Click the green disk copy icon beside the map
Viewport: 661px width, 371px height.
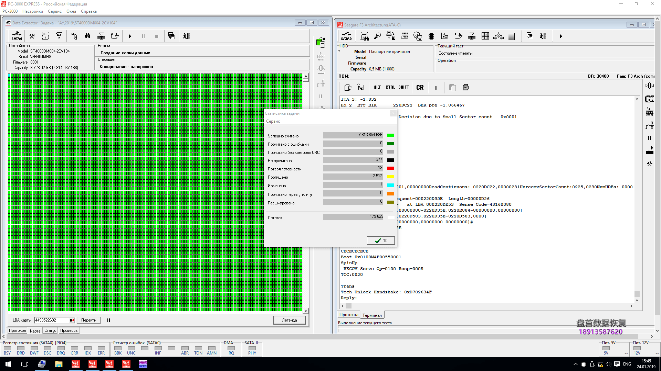coord(321,42)
